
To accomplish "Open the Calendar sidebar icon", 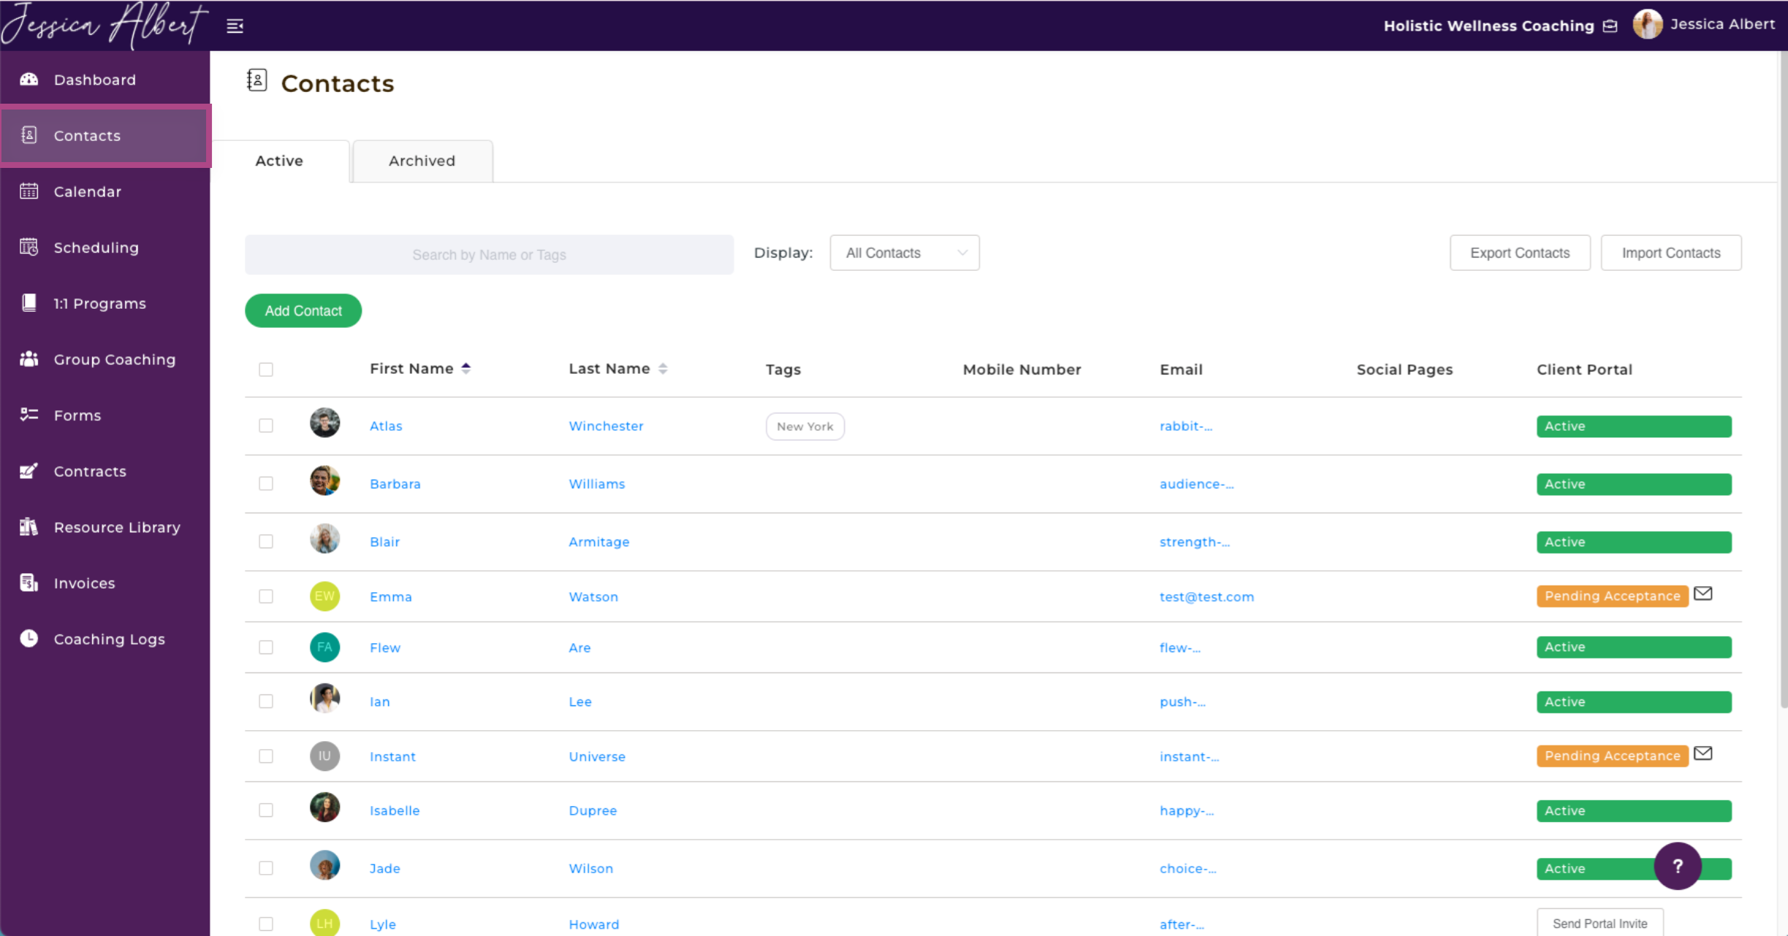I will (29, 191).
